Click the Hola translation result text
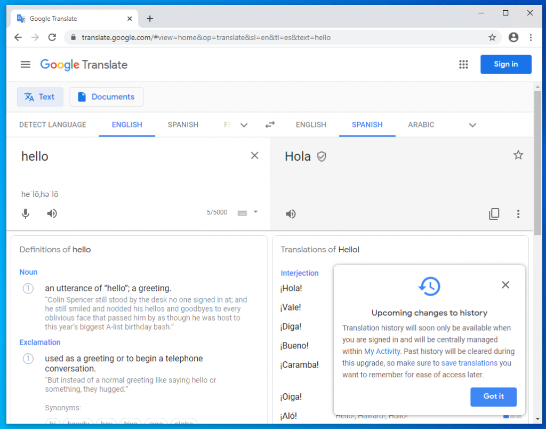This screenshot has height=429, width=546. pyautogui.click(x=298, y=156)
